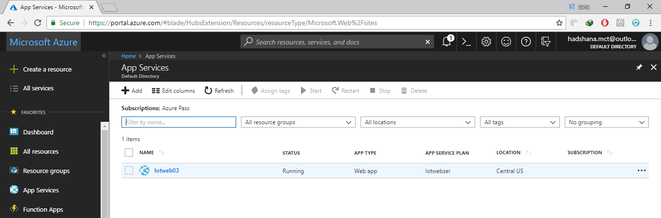
Task: Open All resources from favorites
Action: (x=34, y=151)
